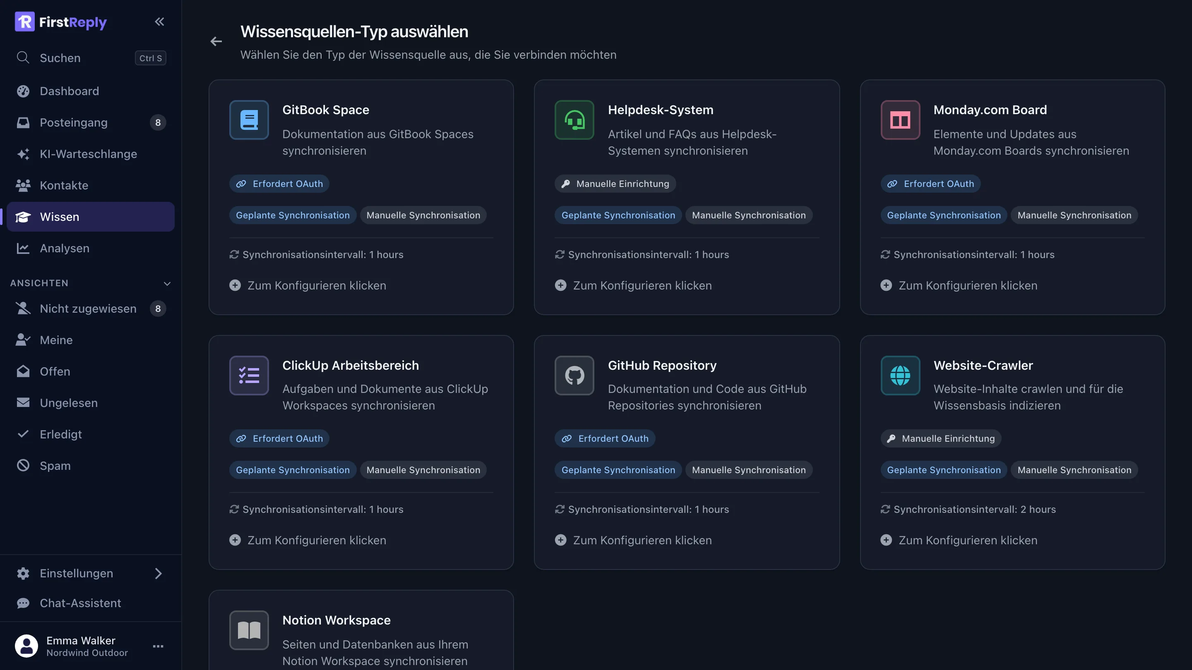Viewport: 1192px width, 670px height.
Task: Click plus icon in Website-Crawler card
Action: (886, 540)
